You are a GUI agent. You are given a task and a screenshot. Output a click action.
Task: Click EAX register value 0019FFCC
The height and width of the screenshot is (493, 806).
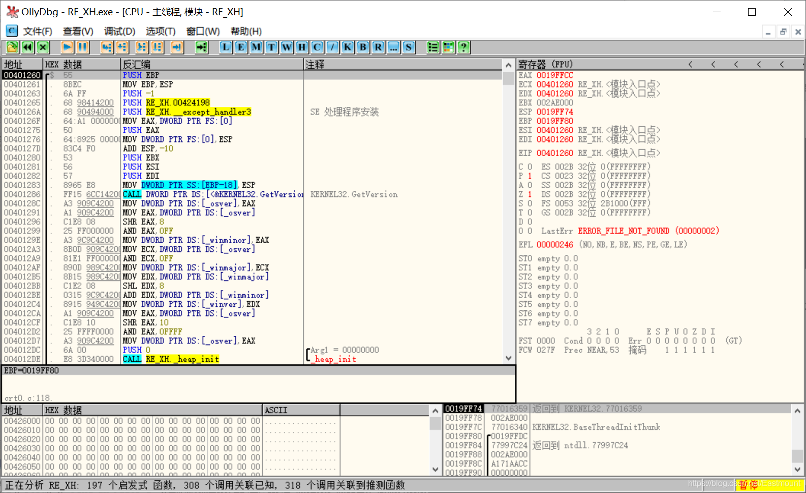point(555,75)
